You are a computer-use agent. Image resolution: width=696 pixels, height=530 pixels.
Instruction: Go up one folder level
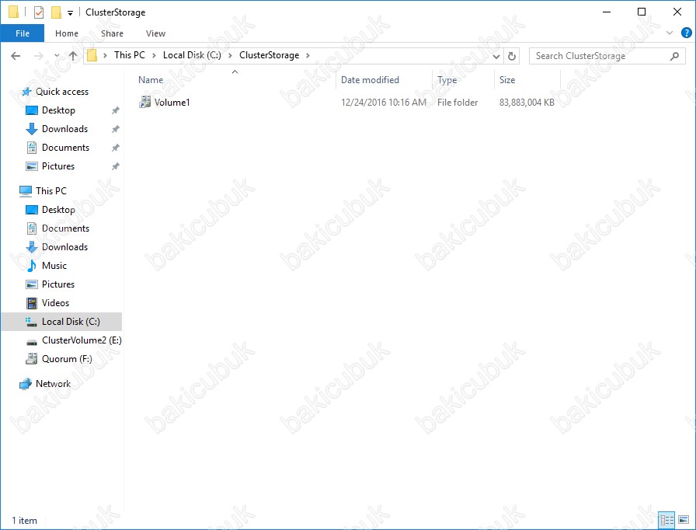point(73,56)
